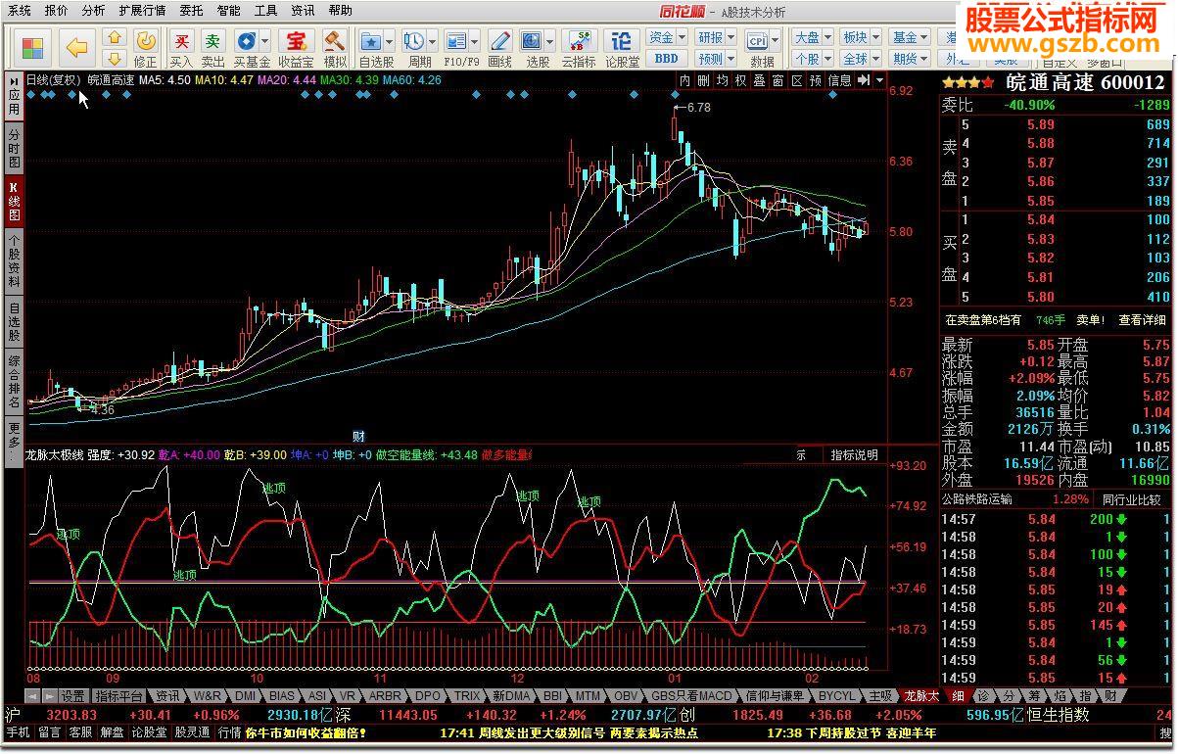Click the BBD toolbar button
This screenshot has width=1178, height=754.
(666, 59)
